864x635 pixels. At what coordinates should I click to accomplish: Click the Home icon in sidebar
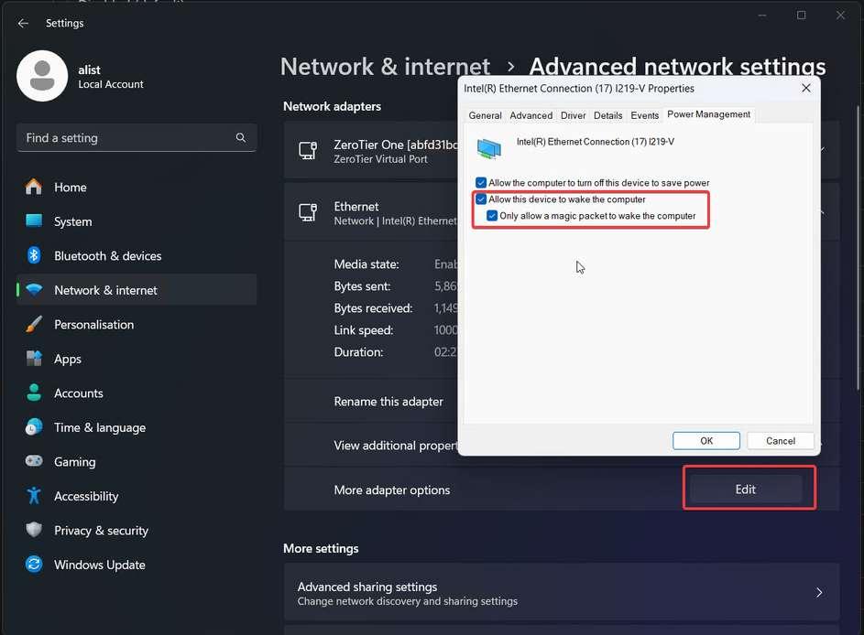34,187
